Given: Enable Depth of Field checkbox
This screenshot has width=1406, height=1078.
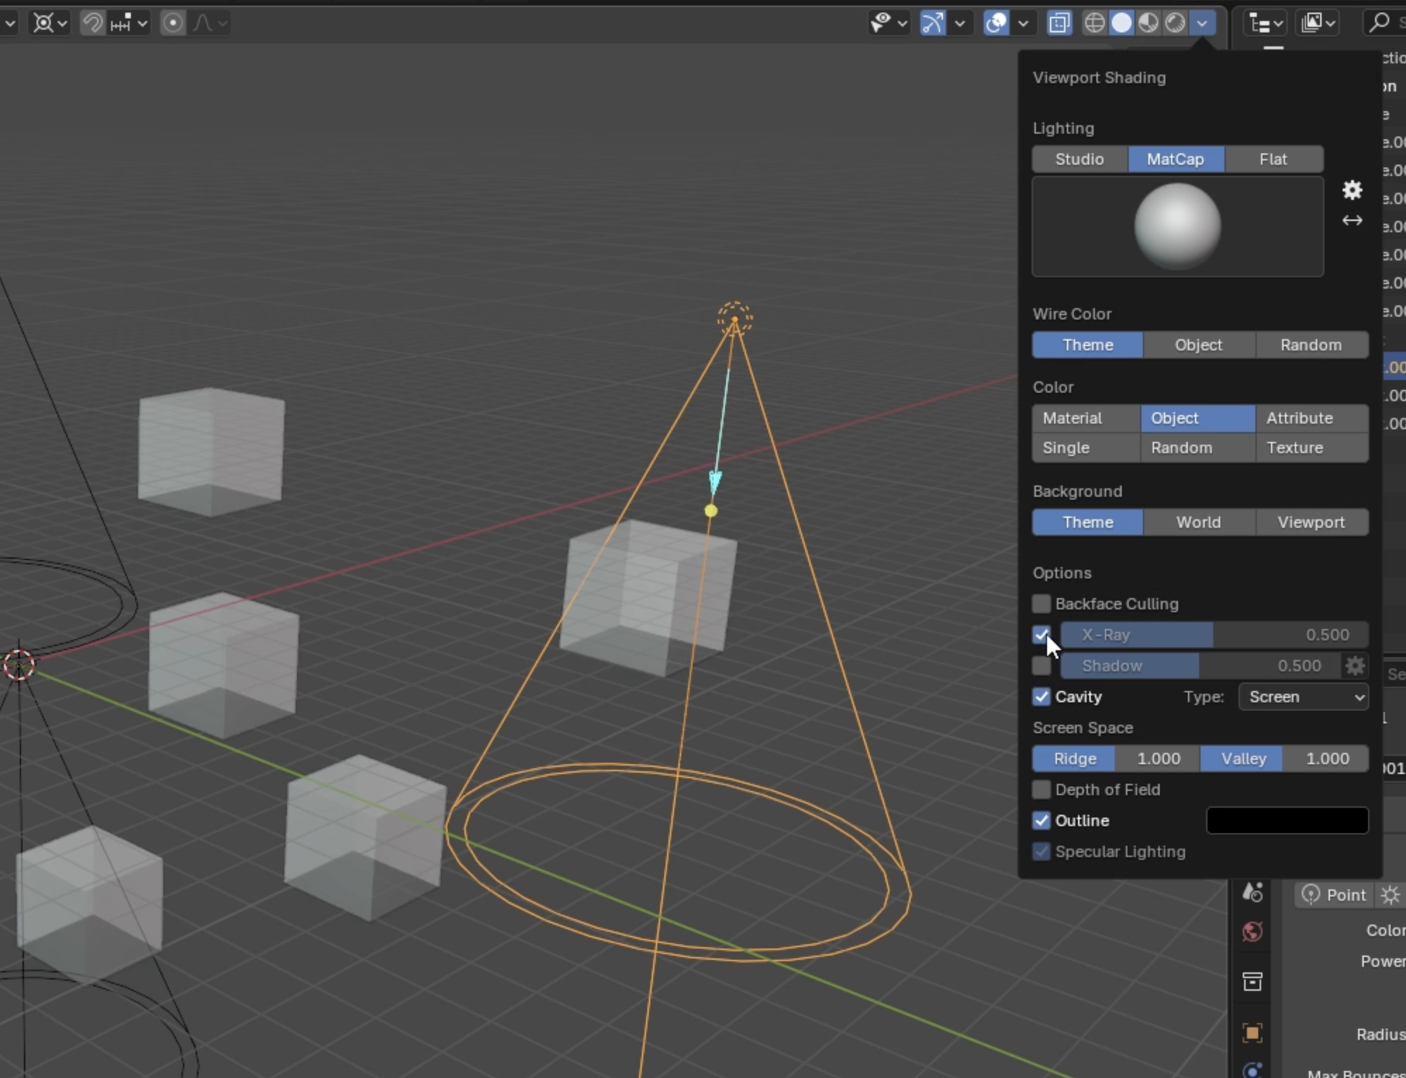Looking at the screenshot, I should pos(1041,790).
